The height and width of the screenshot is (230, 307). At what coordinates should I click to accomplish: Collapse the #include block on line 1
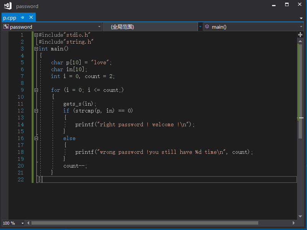point(36,35)
